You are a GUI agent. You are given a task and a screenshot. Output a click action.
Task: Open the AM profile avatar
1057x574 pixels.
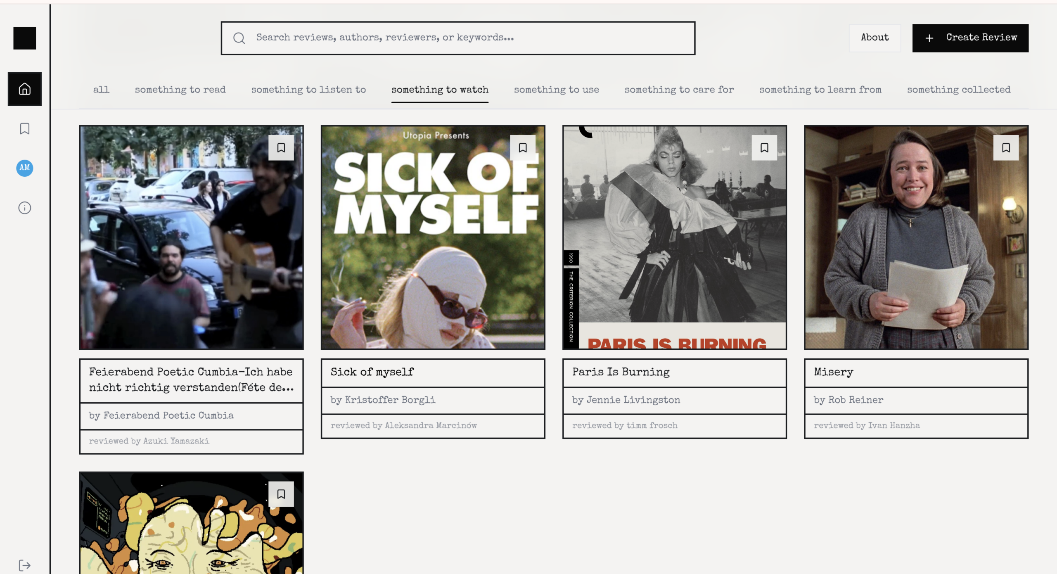(25, 168)
